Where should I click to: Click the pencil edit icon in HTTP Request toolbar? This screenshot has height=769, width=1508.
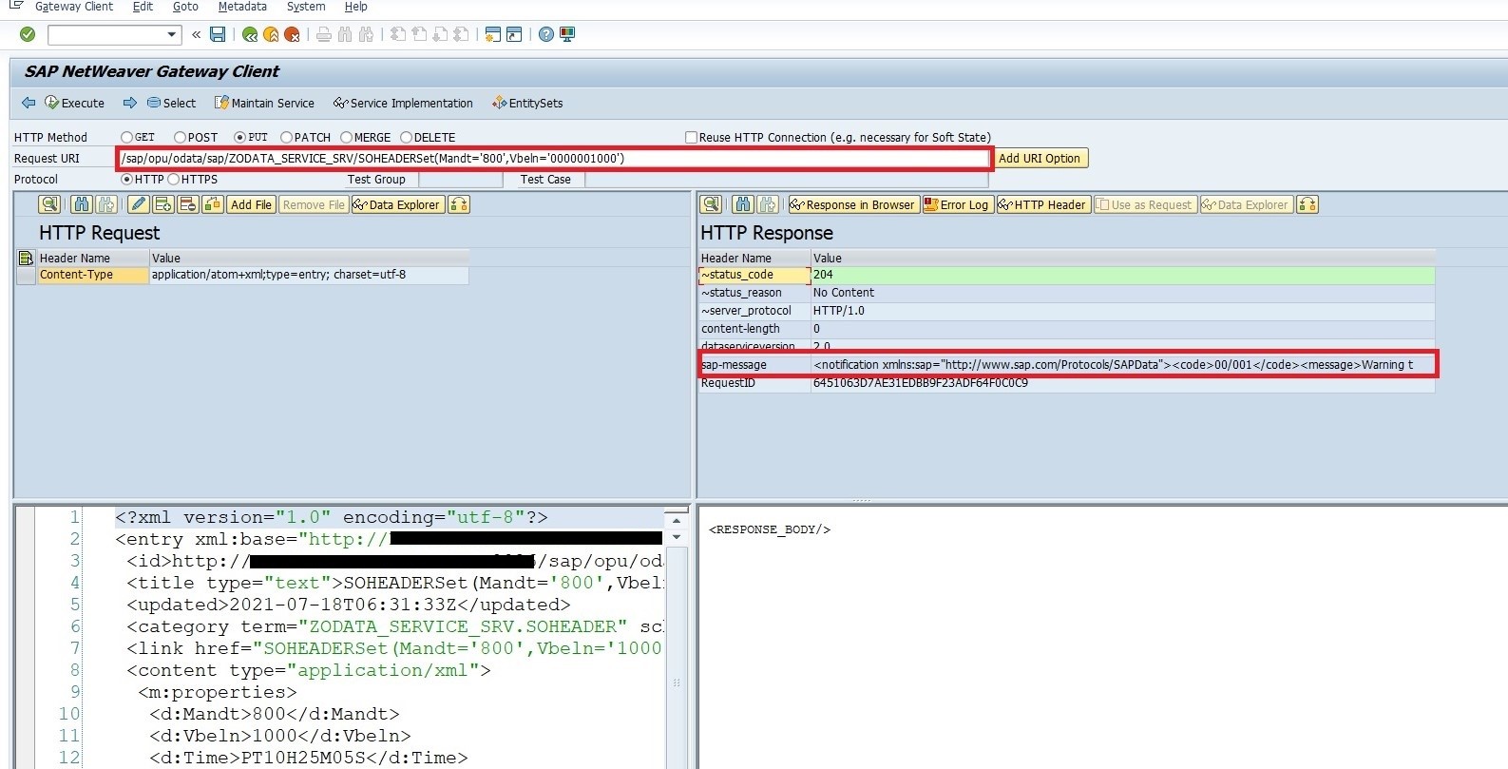[x=139, y=204]
